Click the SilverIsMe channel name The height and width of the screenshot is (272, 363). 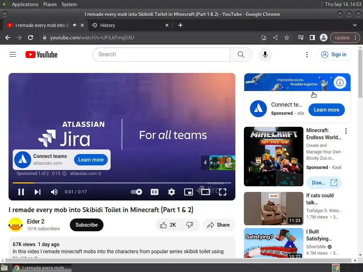tap(316, 246)
